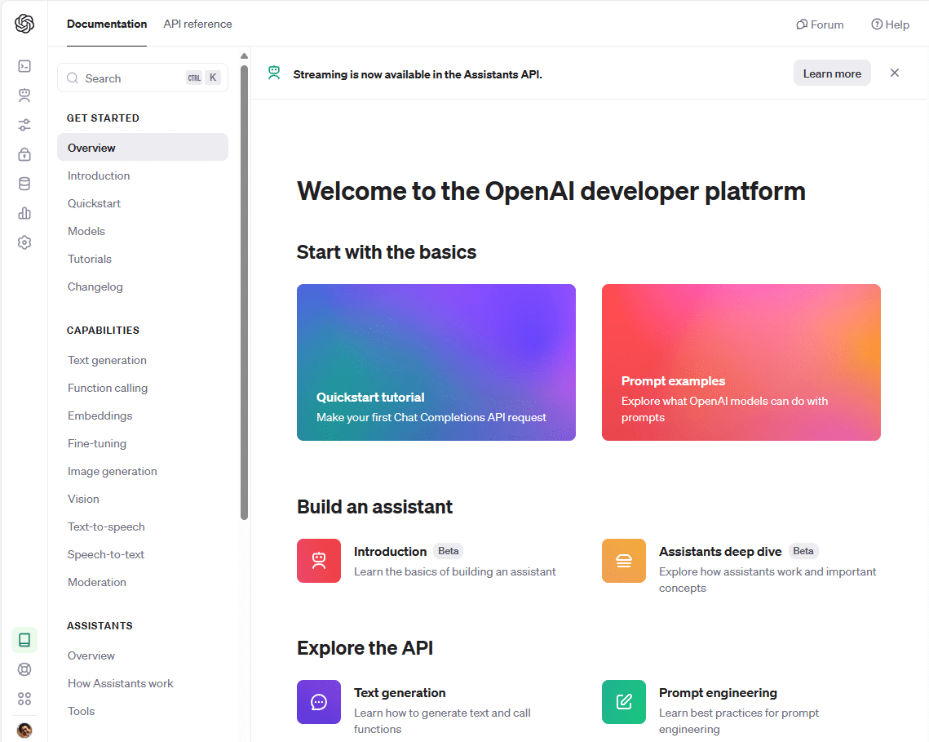Click the sidebar vertical scrollbar thumb
Image resolution: width=929 pixels, height=742 pixels.
pyautogui.click(x=244, y=292)
